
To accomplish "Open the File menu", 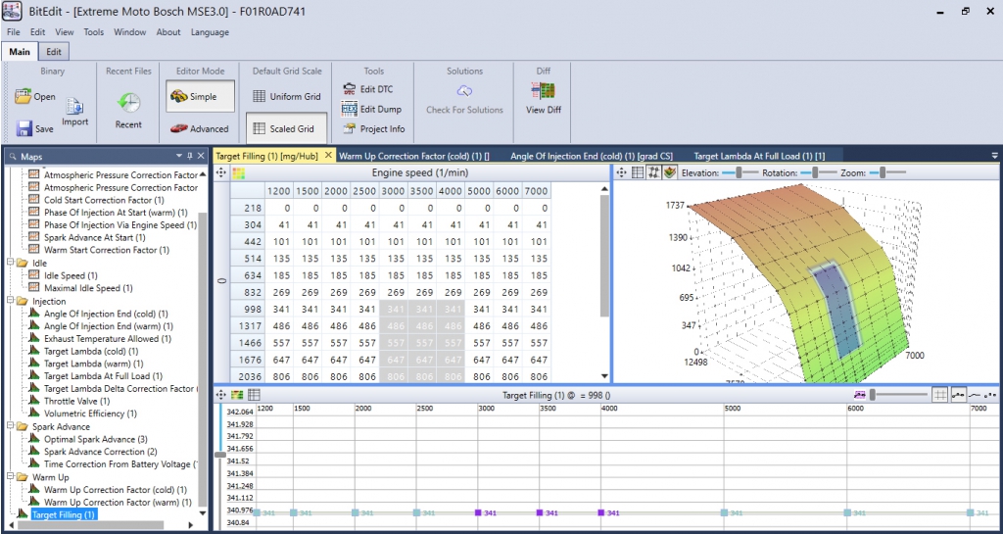I will click(14, 32).
